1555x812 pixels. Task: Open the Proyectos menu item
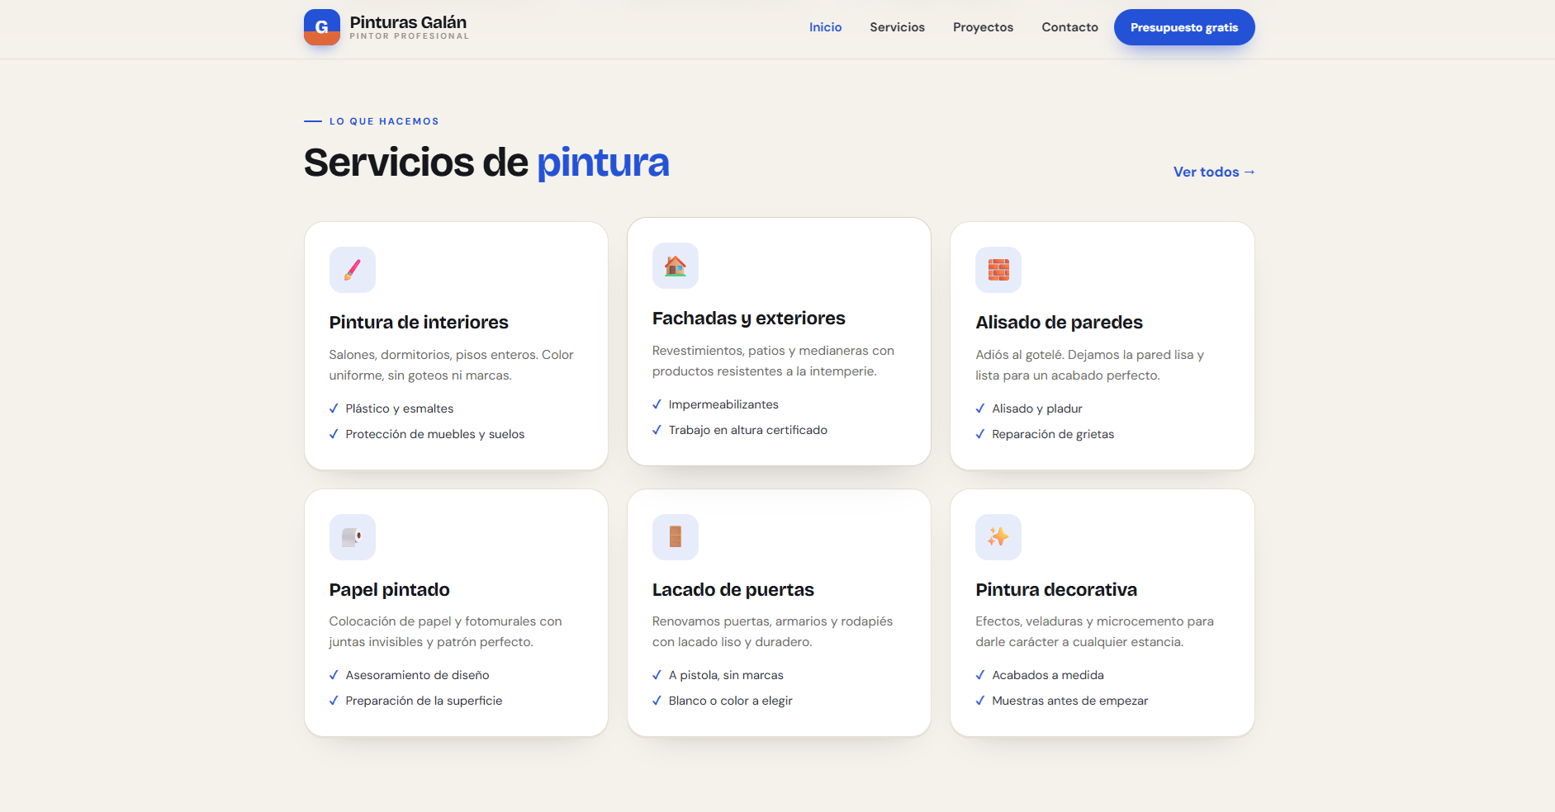pyautogui.click(x=983, y=27)
